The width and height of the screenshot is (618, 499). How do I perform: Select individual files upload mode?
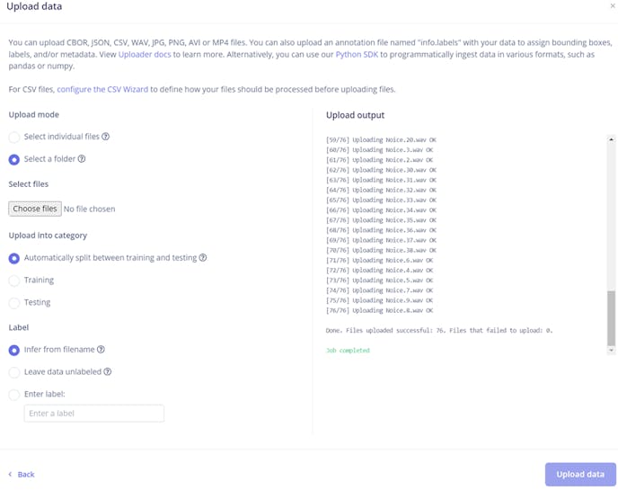click(14, 138)
